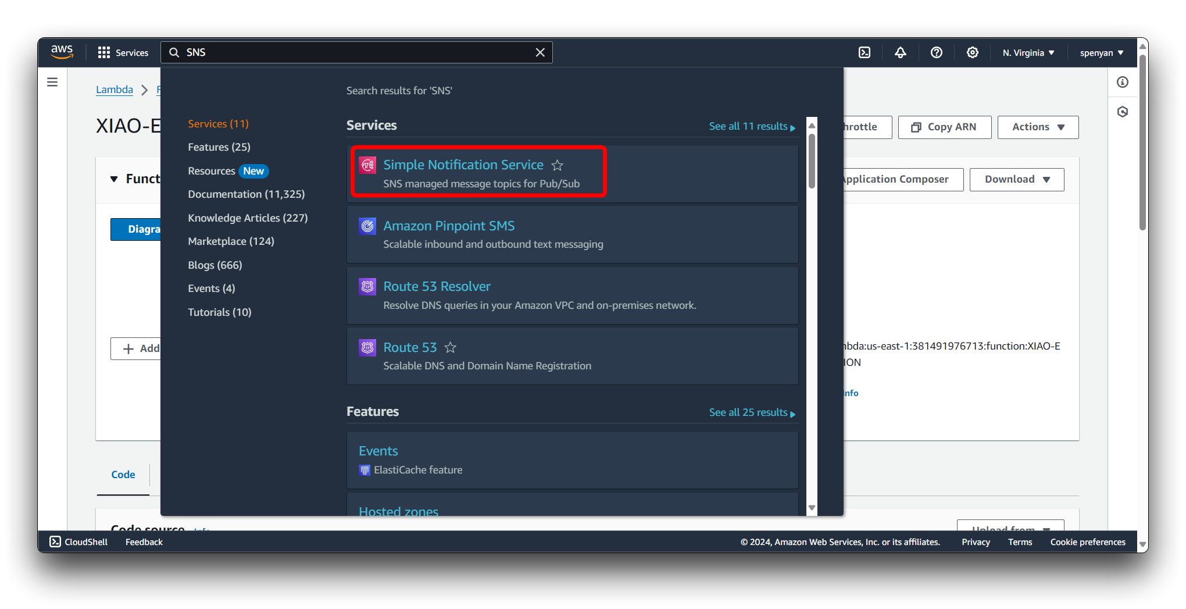Image resolution: width=1186 pixels, height=609 pixels.
Task: Switch to the Code tab
Action: click(123, 475)
